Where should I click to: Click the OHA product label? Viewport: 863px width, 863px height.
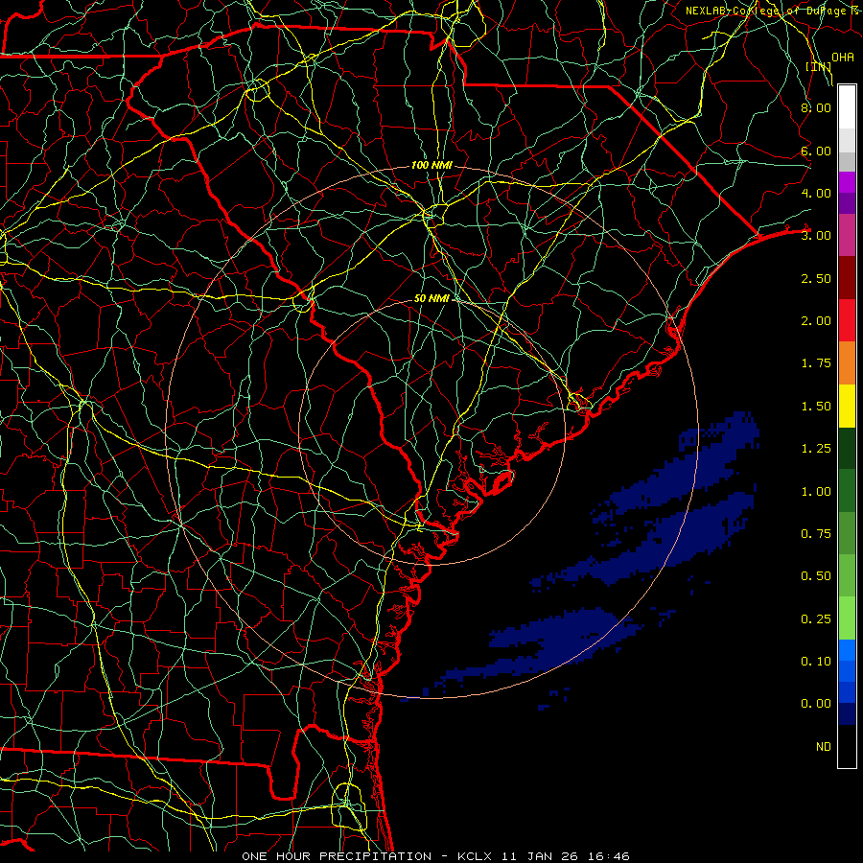(843, 58)
